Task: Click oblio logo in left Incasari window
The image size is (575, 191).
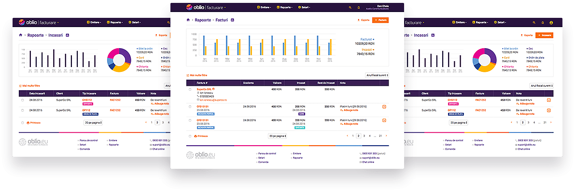Action: coord(28,22)
